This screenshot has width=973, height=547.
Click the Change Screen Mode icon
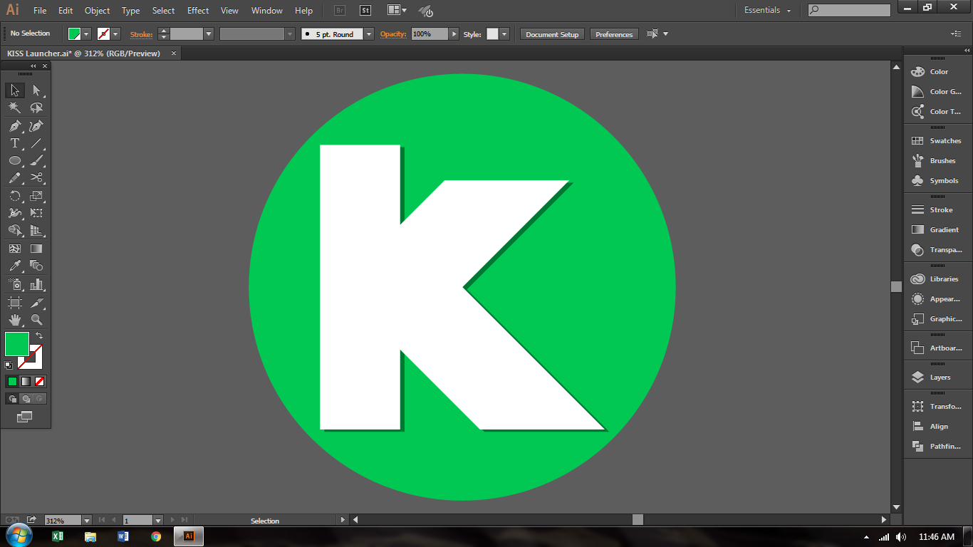(24, 417)
